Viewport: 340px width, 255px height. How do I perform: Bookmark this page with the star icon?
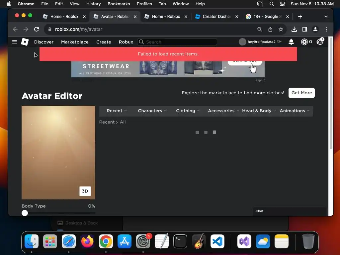tap(281, 29)
